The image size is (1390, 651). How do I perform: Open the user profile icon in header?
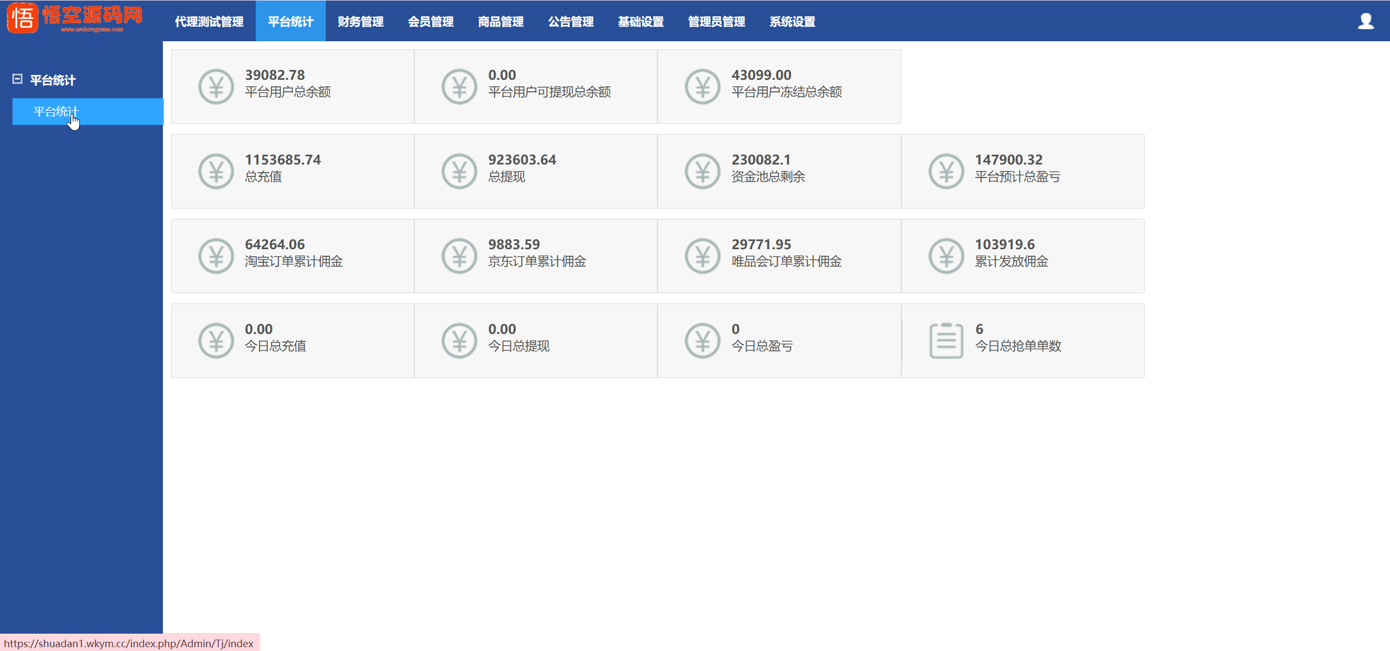pyautogui.click(x=1366, y=21)
